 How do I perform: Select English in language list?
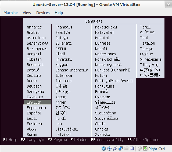click(x=37, y=102)
